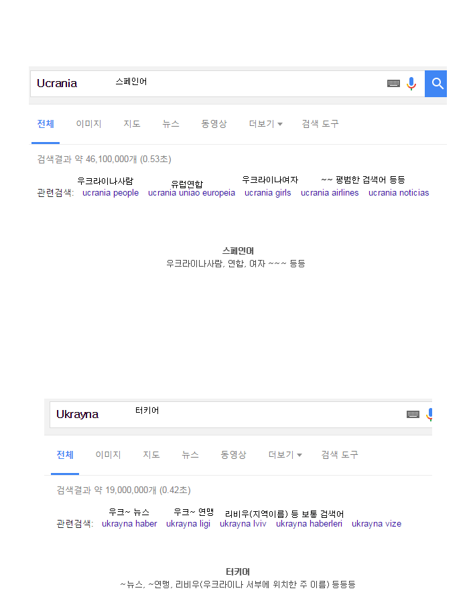Image resolution: width=469 pixels, height=611 pixels.
Task: Open 검색 도구 under Ucrania search
Action: [320, 124]
